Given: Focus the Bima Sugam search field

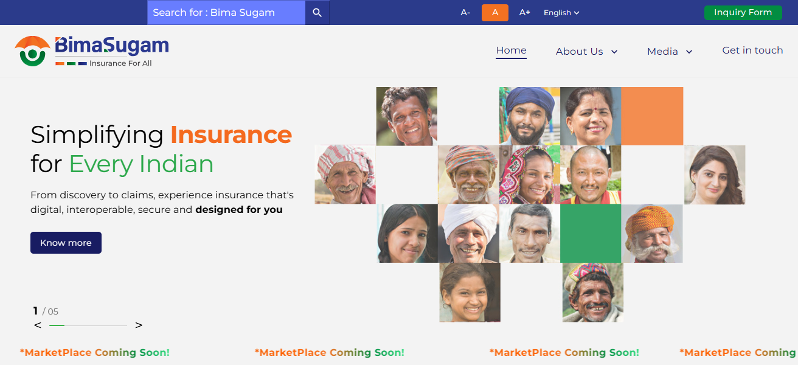Looking at the screenshot, I should tap(226, 13).
